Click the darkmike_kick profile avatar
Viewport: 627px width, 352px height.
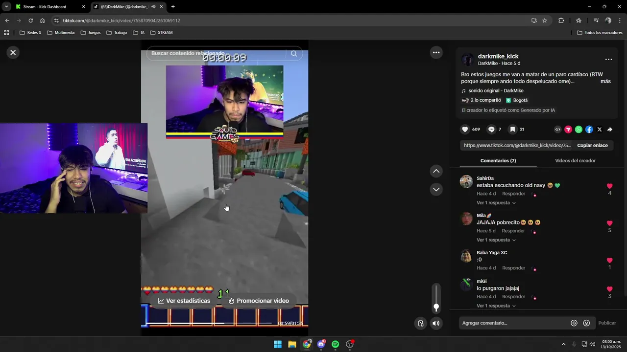click(468, 60)
